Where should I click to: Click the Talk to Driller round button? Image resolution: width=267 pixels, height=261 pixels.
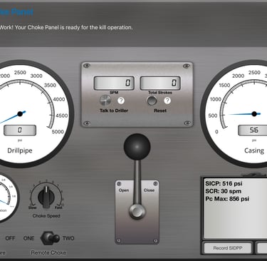point(105,101)
